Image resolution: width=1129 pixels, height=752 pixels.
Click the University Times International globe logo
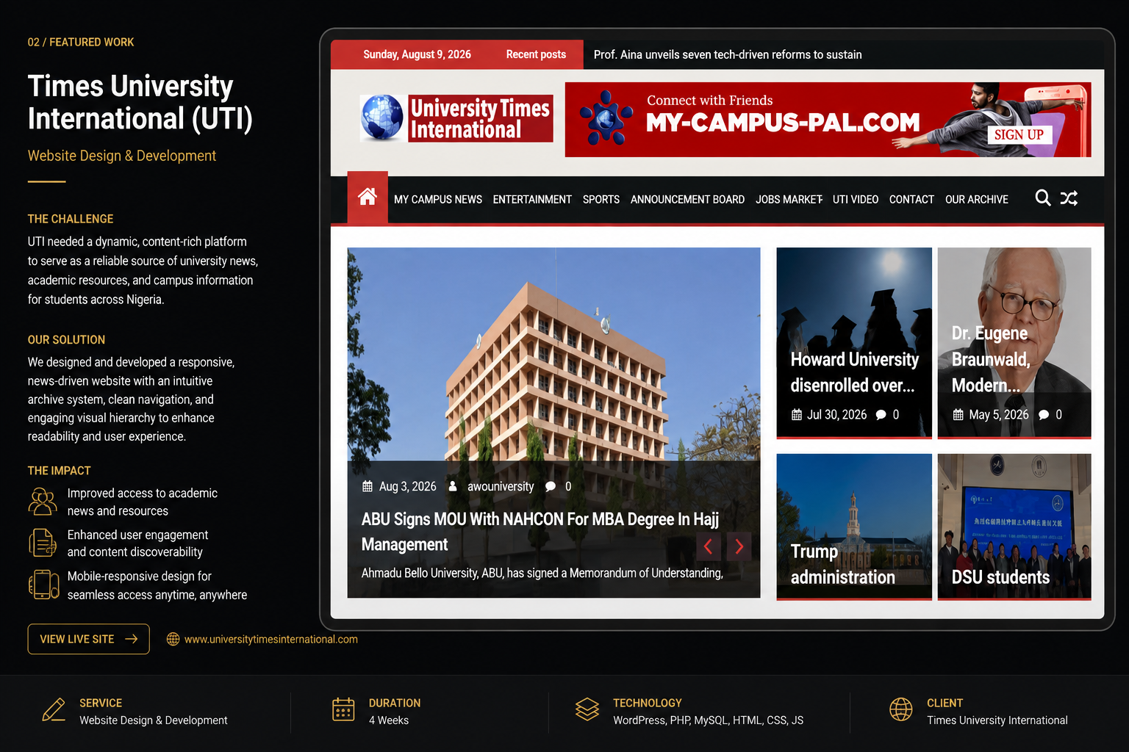click(x=456, y=118)
